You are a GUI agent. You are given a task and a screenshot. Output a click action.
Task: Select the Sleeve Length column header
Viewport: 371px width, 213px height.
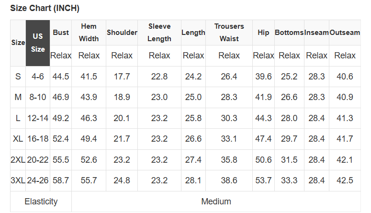[159, 33]
